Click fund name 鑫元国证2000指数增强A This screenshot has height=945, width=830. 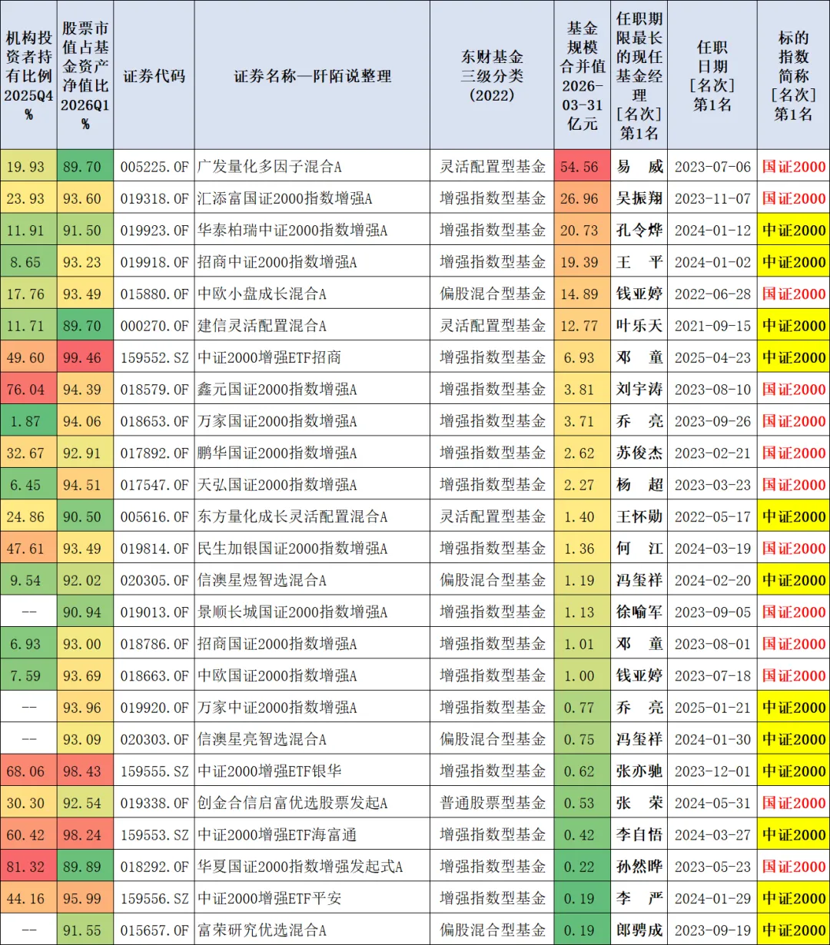(277, 390)
